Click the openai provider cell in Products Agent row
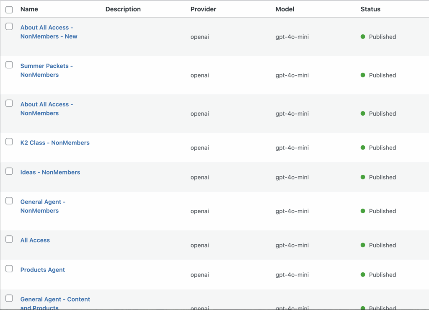This screenshot has width=429, height=310. (200, 275)
